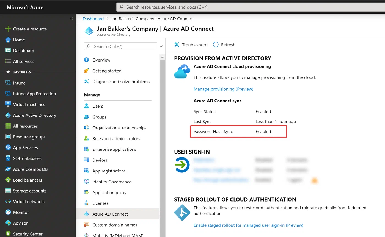The height and width of the screenshot is (237, 385).
Task: Click the Advisor icon
Action: 8,223
